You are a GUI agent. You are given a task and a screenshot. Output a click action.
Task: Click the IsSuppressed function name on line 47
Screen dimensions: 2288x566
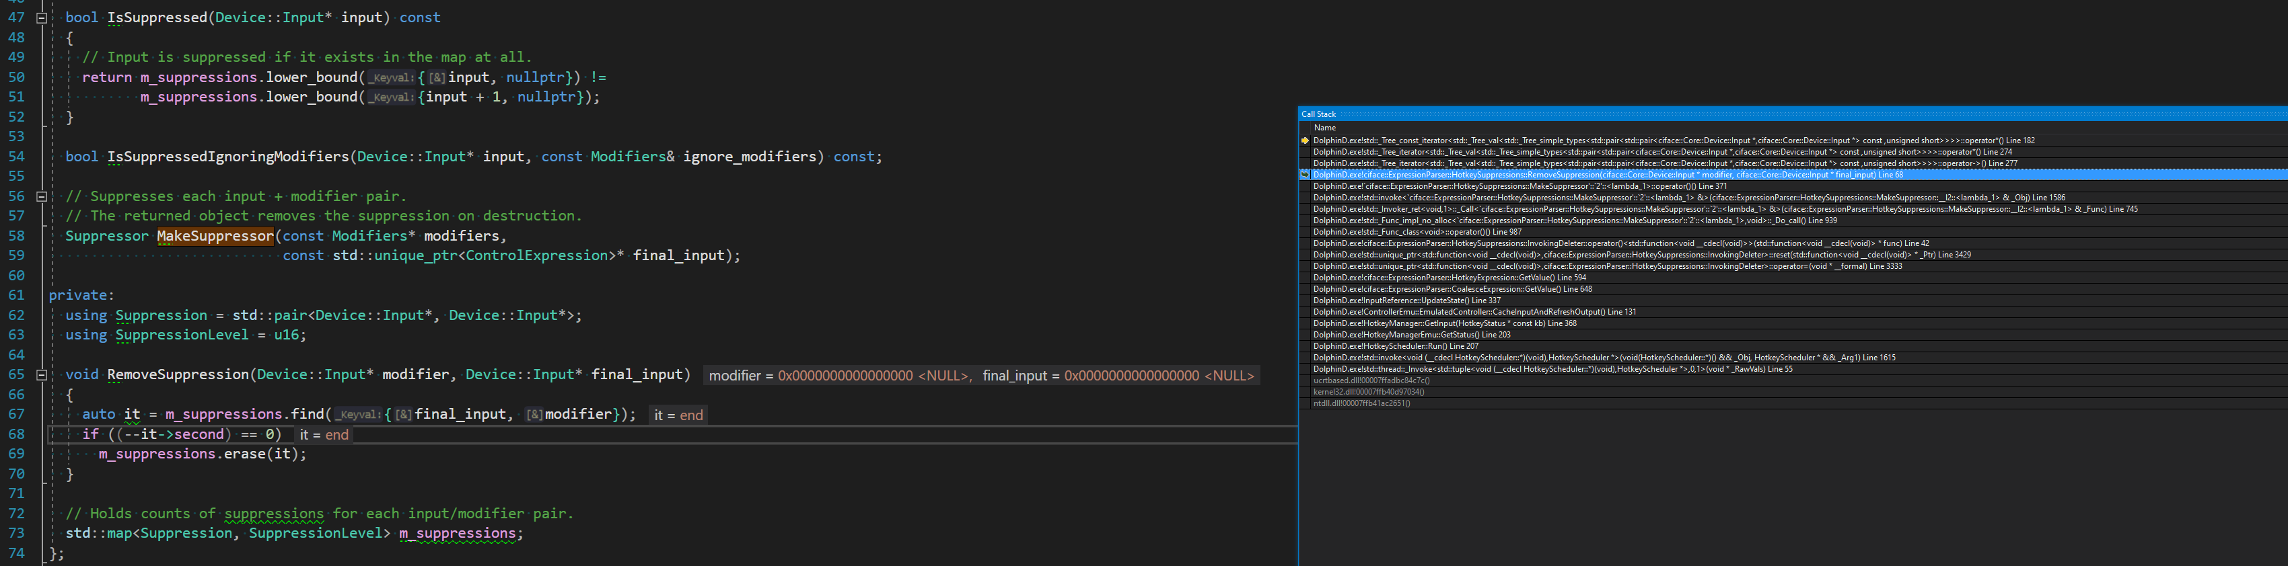click(156, 17)
